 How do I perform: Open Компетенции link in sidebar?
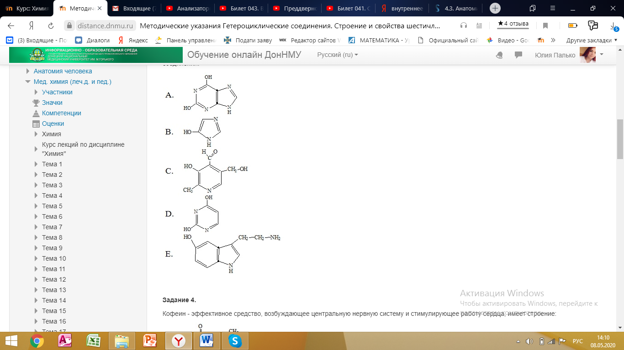(62, 113)
